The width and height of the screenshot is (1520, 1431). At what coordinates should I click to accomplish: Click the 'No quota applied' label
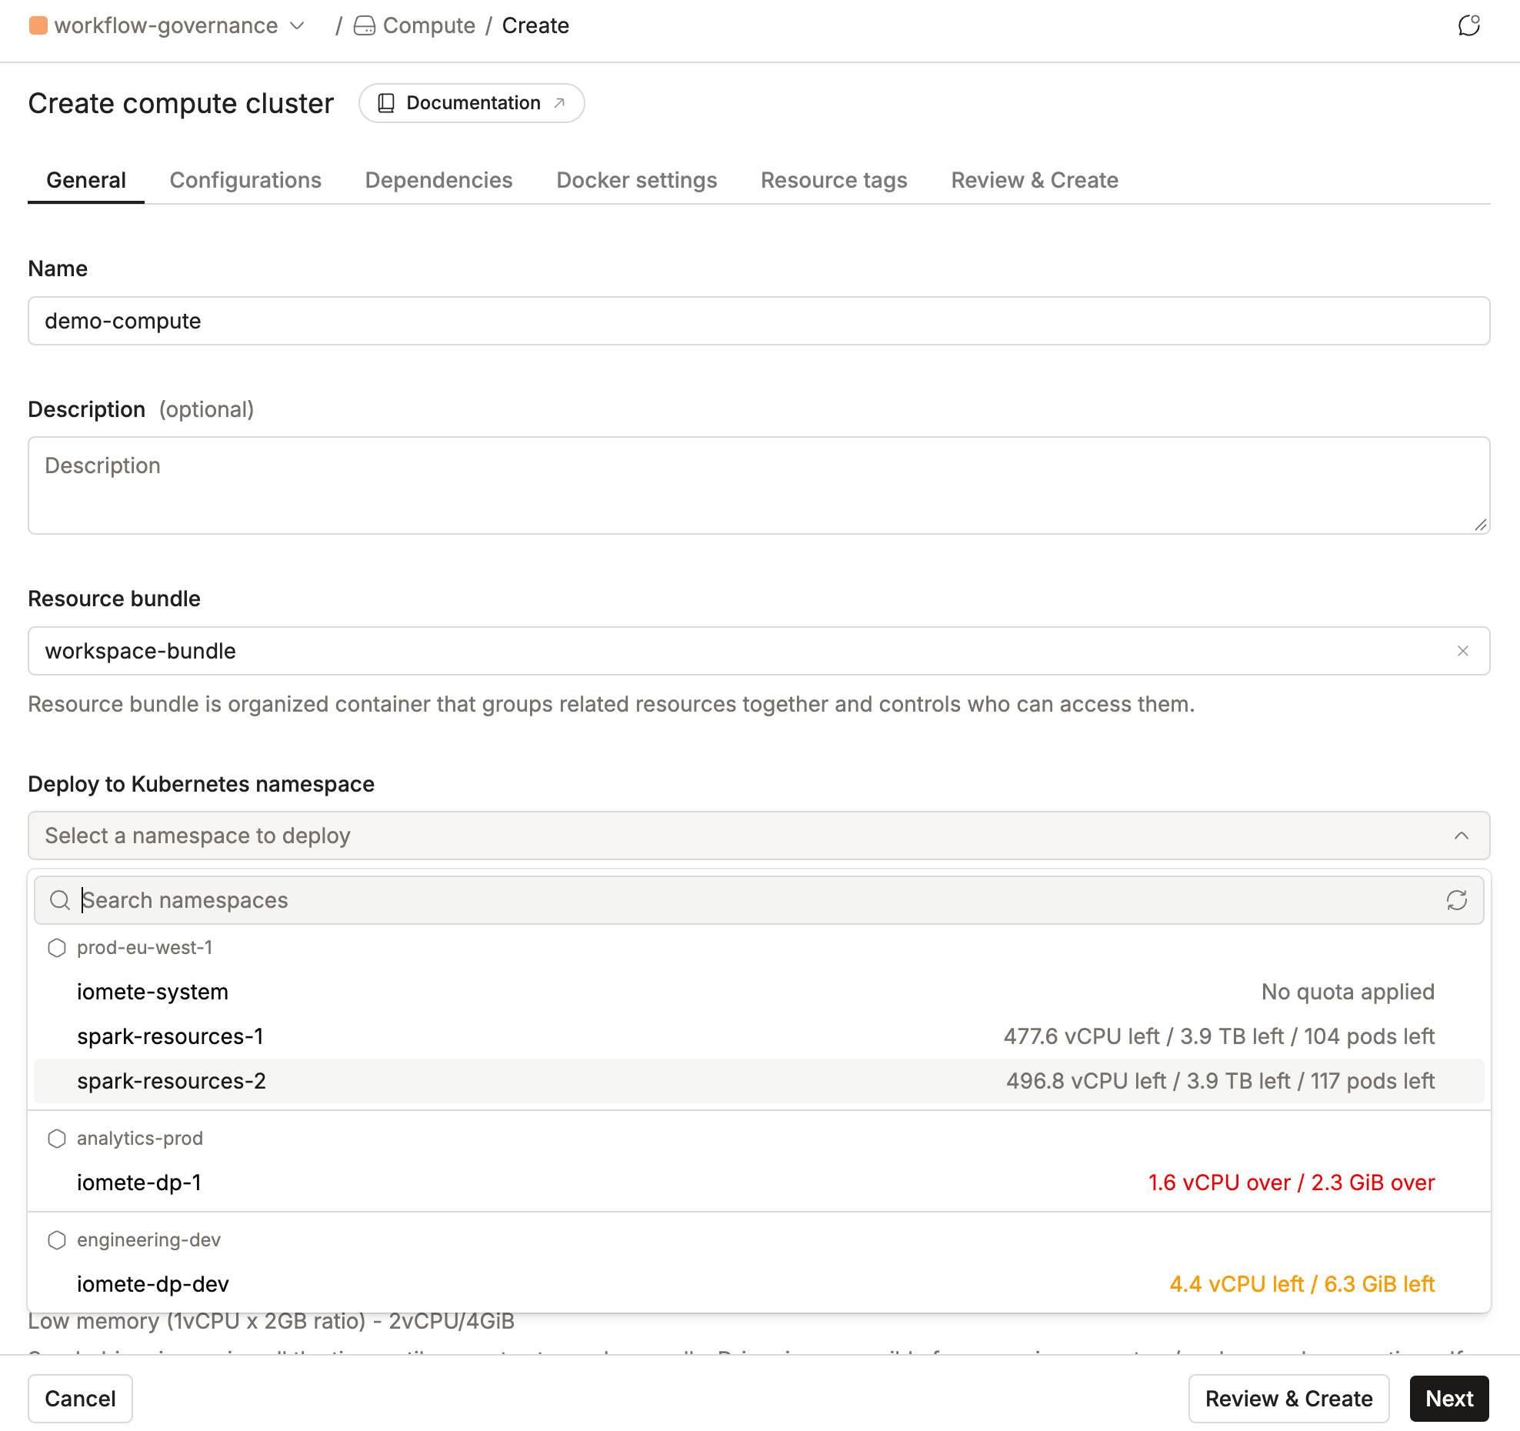1348,992
